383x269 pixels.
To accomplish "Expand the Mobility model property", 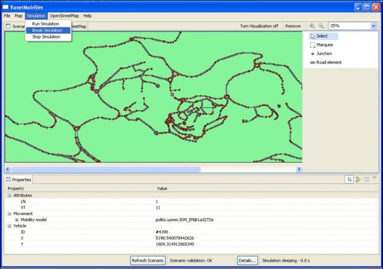I will (x=16, y=220).
